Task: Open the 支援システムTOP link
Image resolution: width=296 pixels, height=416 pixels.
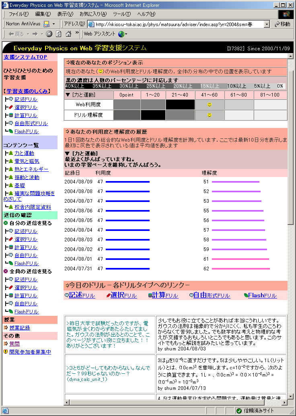Action: pos(25,57)
